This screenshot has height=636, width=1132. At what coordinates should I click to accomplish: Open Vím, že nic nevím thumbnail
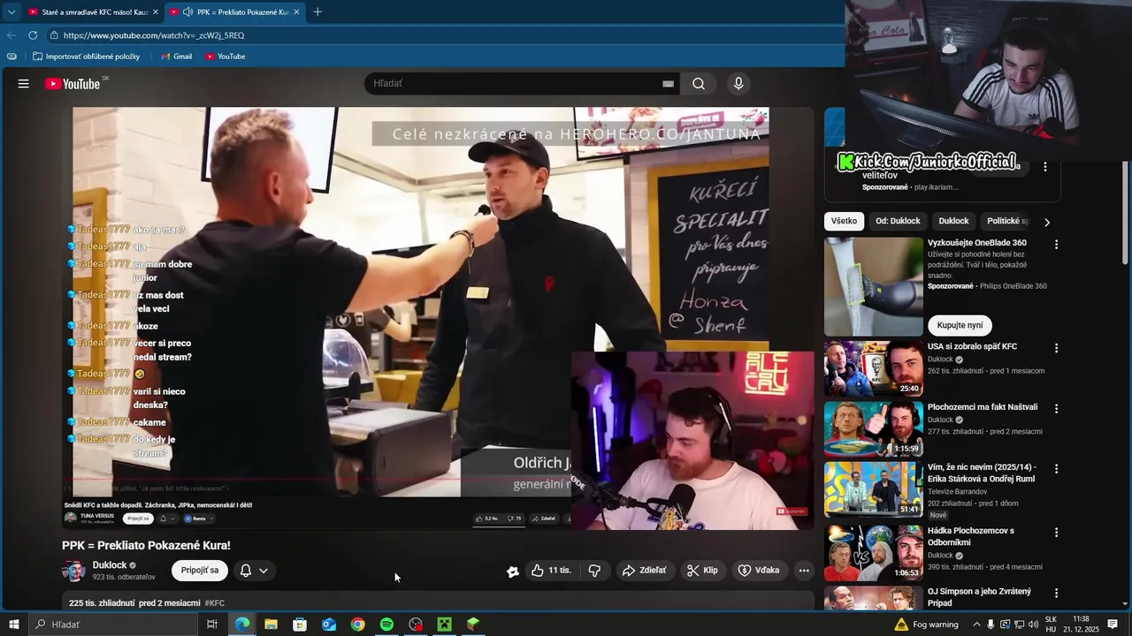874,489
